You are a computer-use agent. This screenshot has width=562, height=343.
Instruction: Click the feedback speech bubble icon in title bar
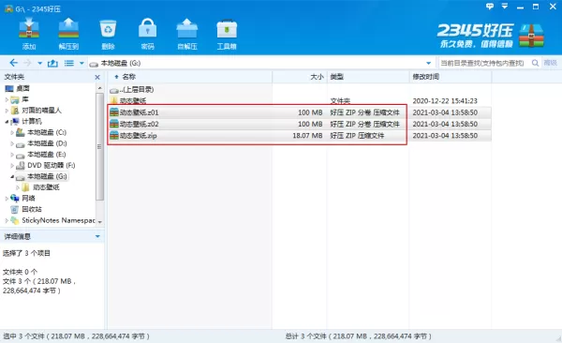coord(490,7)
